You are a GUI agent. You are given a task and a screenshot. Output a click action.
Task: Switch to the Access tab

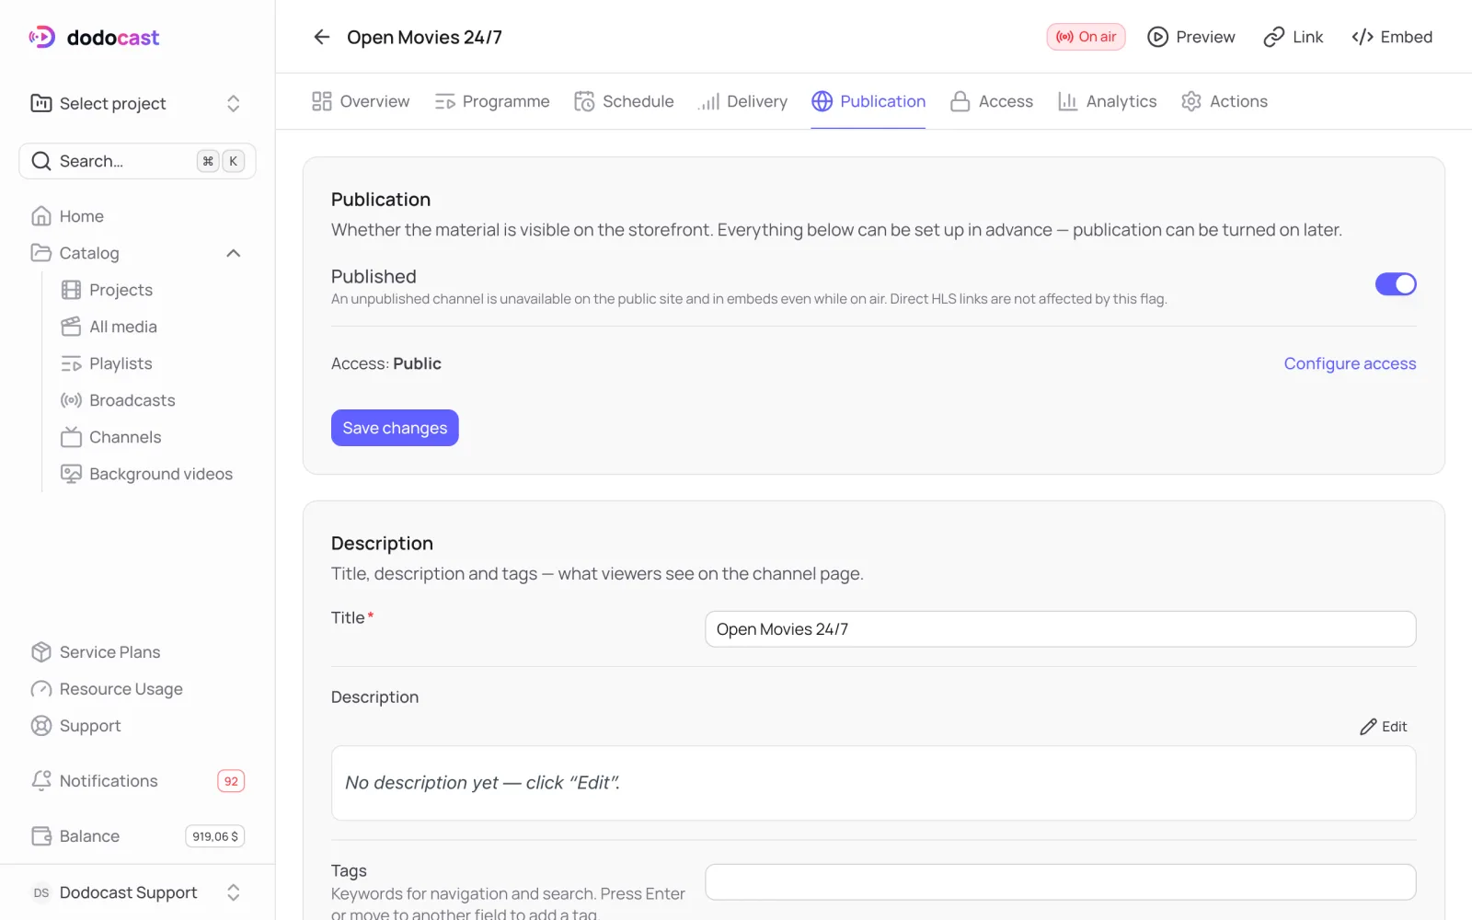click(992, 101)
